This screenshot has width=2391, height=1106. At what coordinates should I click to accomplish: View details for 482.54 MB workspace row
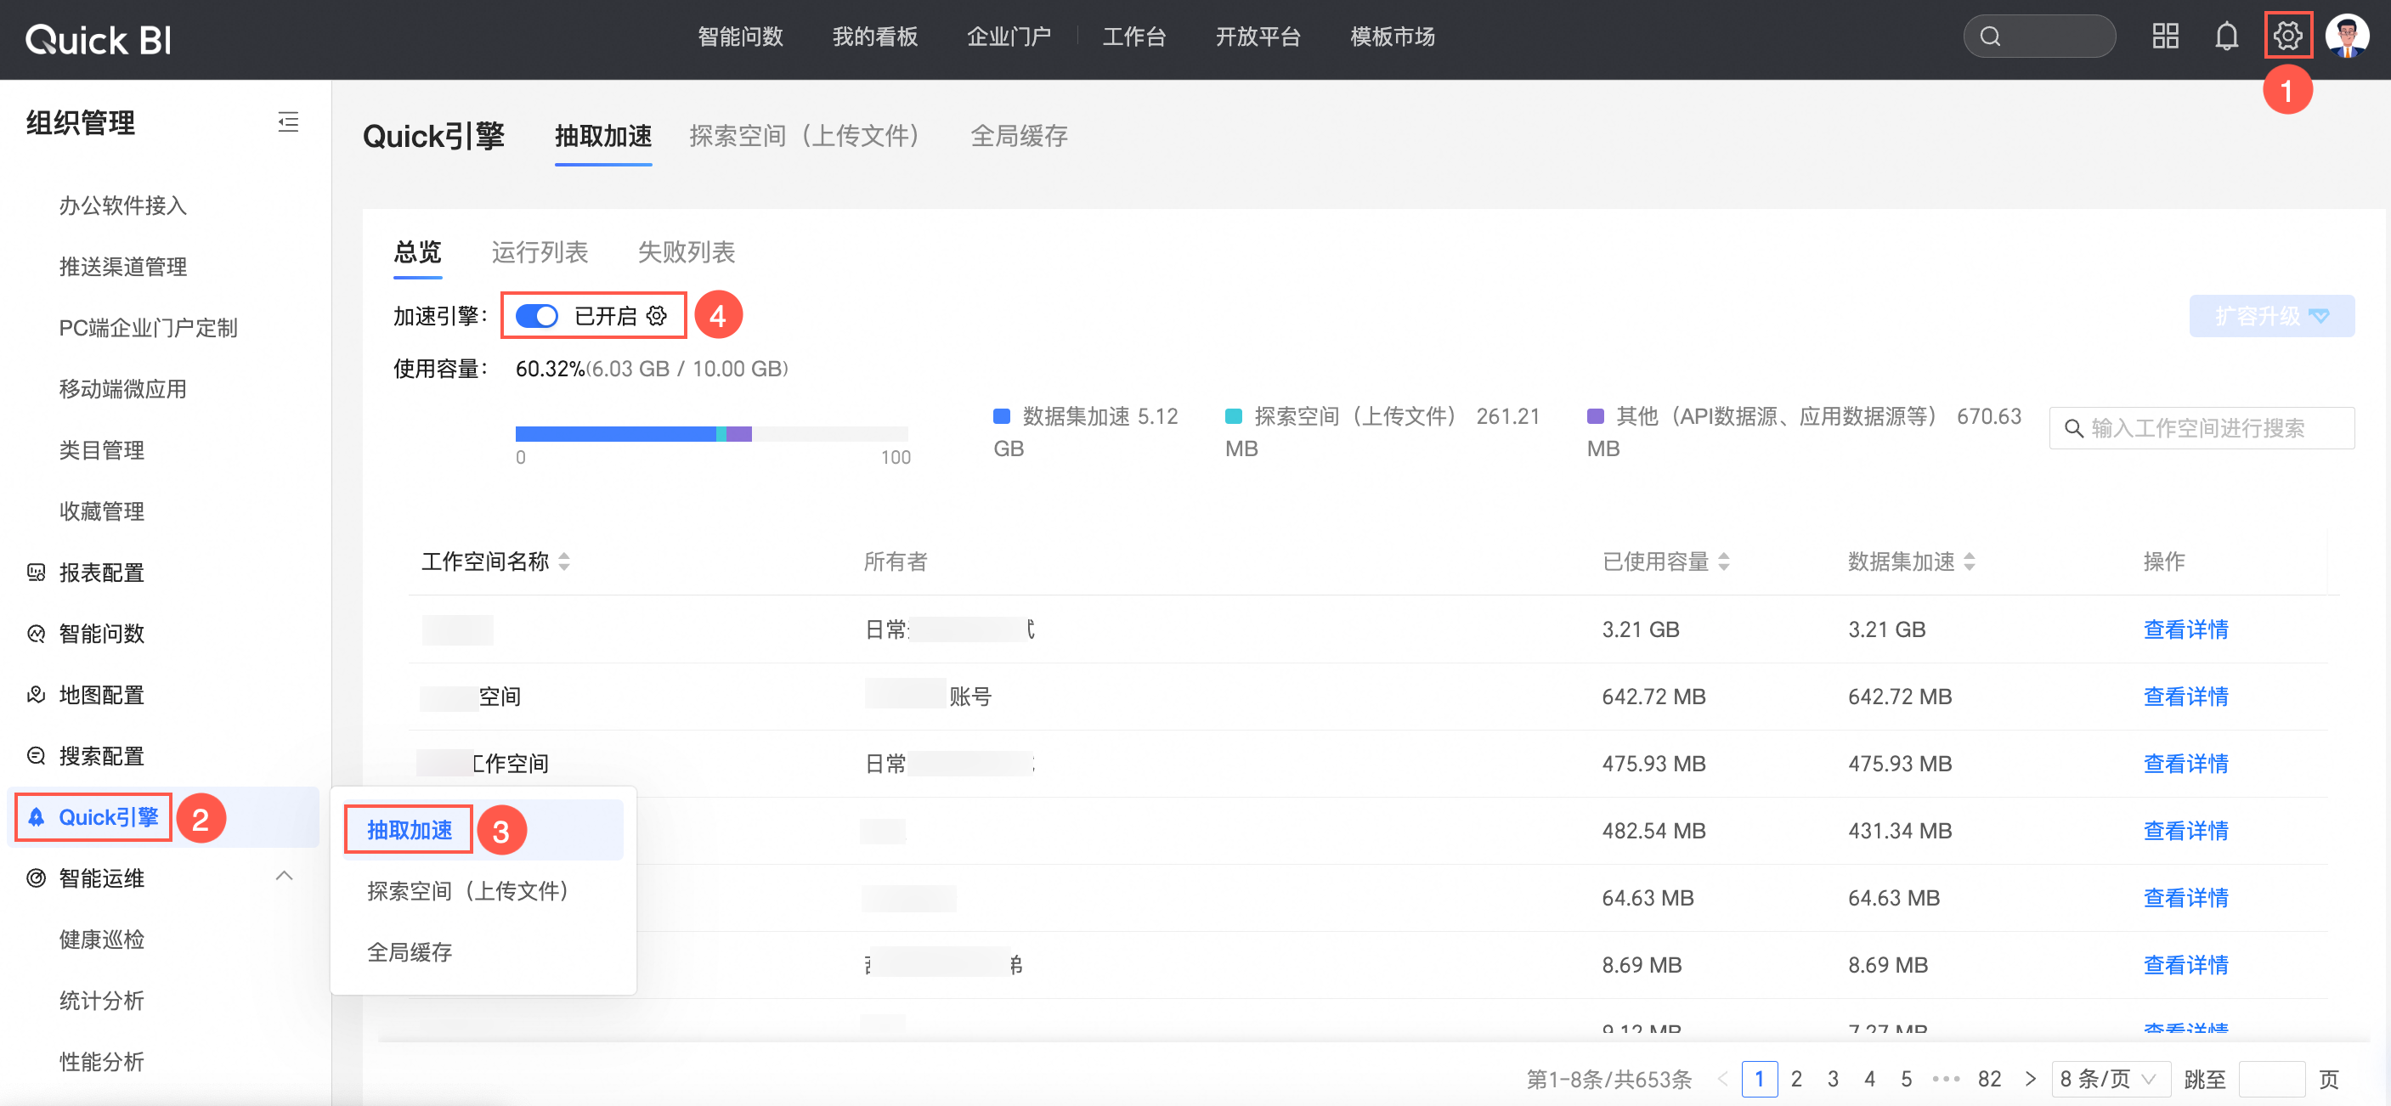tap(2186, 831)
